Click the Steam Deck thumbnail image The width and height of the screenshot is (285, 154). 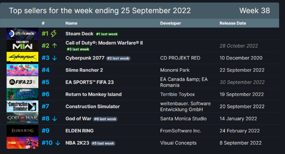(22, 34)
